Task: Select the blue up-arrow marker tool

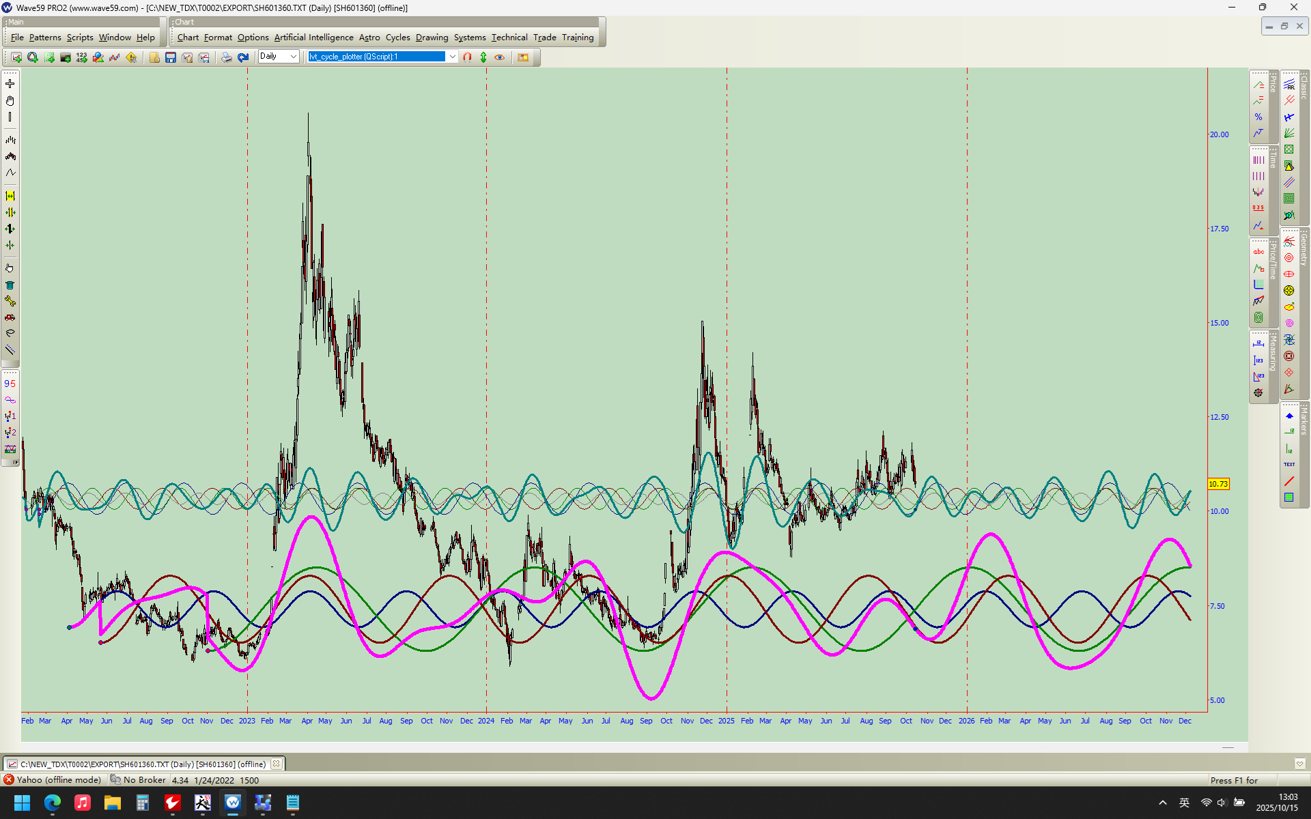Action: tap(1289, 416)
